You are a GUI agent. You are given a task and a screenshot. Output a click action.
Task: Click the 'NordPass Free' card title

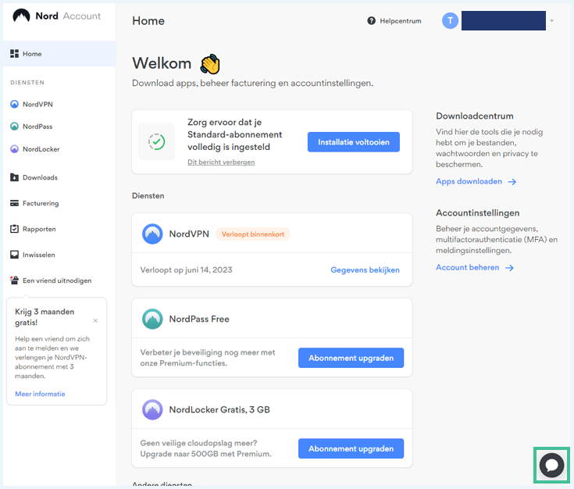(199, 319)
